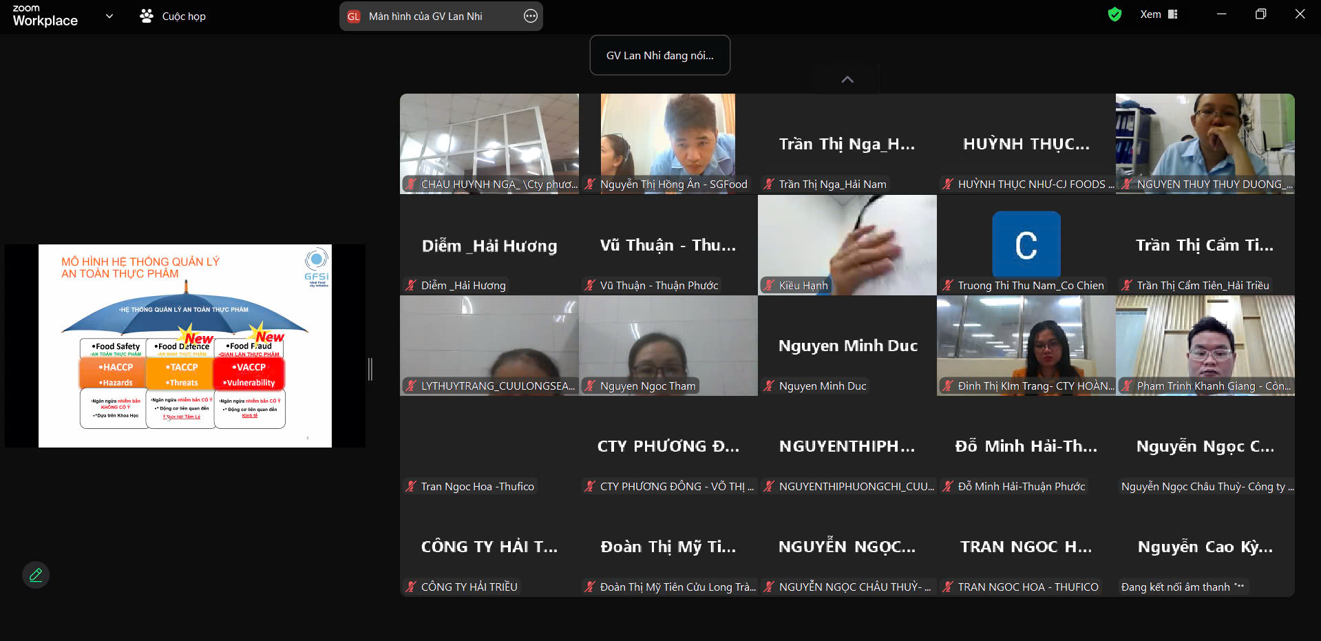Click the Cuộc họp meeting icon
This screenshot has height=641, width=1321.
coord(147,16)
